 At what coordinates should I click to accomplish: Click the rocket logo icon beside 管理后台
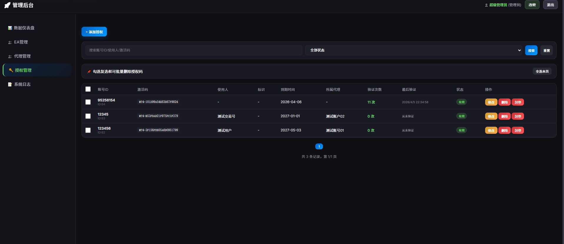pyautogui.click(x=7, y=5)
